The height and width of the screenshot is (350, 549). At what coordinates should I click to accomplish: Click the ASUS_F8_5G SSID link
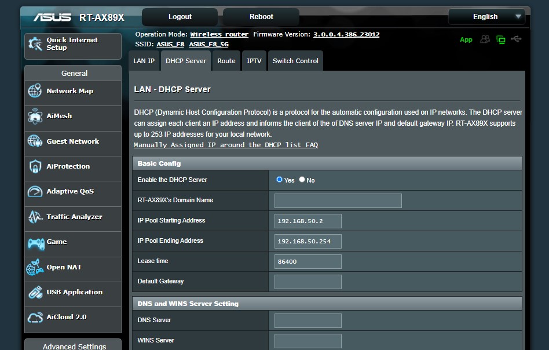208,44
